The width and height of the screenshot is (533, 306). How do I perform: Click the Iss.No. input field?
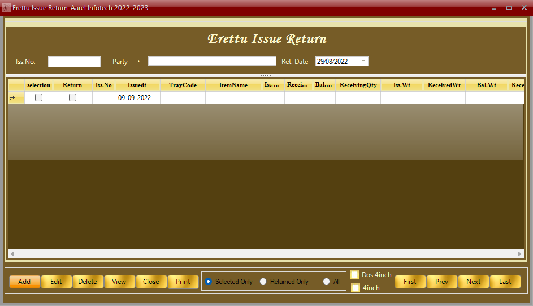(x=74, y=62)
